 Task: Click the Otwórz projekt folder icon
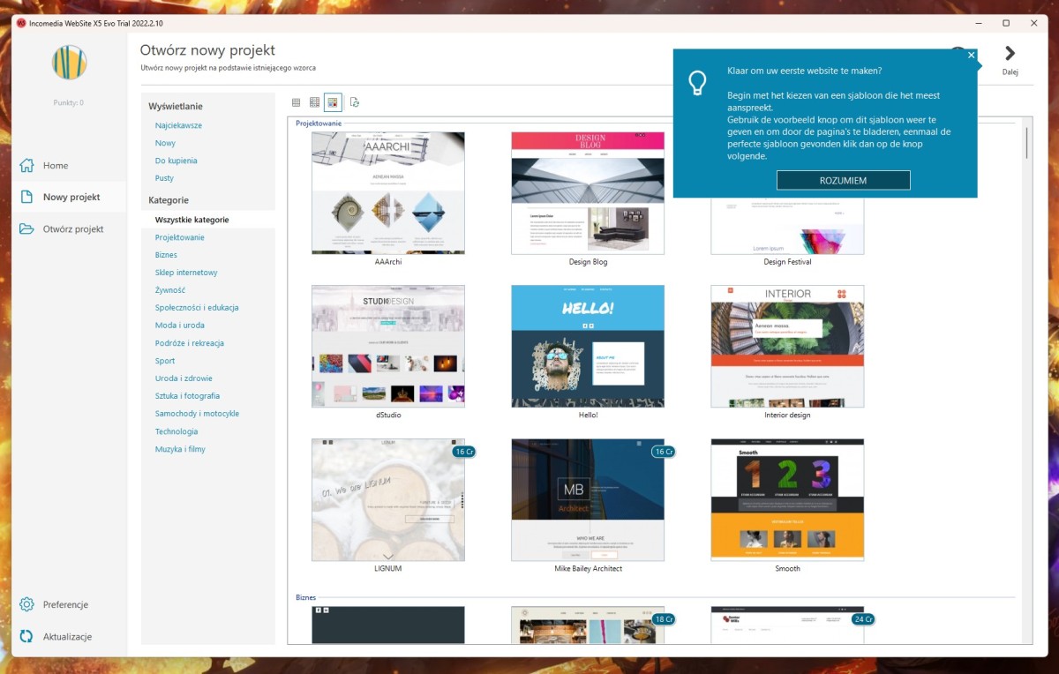(x=26, y=229)
